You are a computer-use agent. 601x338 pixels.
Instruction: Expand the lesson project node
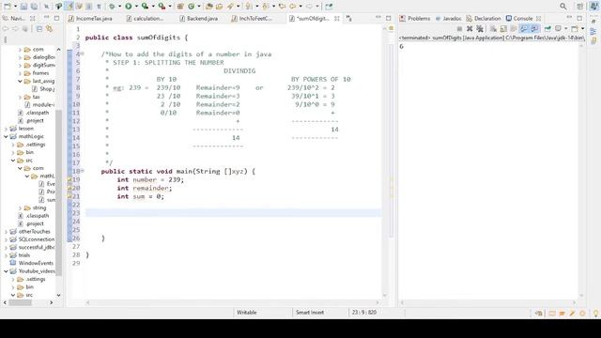pyautogui.click(x=7, y=129)
